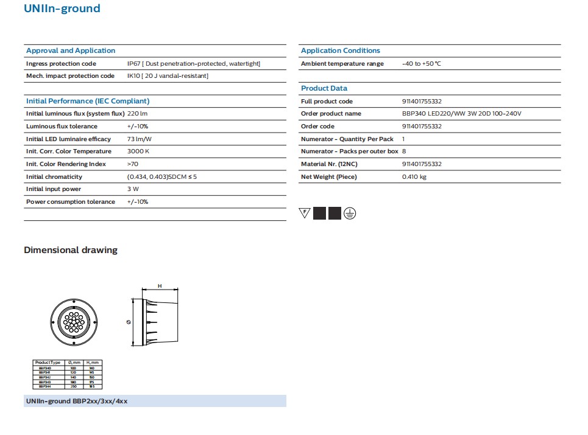Click 'Init. Corr. Color Temperature' label

point(69,151)
